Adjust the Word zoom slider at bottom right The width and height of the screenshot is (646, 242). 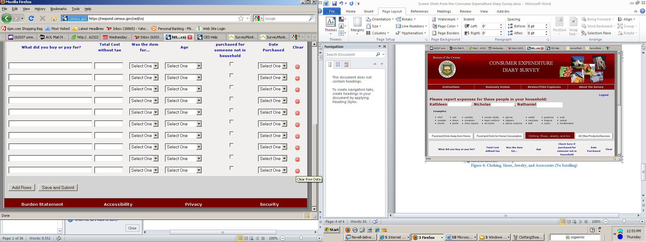(x=624, y=222)
